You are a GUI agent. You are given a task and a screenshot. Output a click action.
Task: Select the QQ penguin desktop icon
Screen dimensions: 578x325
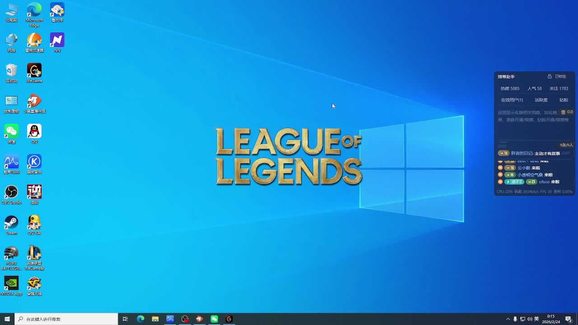(34, 131)
